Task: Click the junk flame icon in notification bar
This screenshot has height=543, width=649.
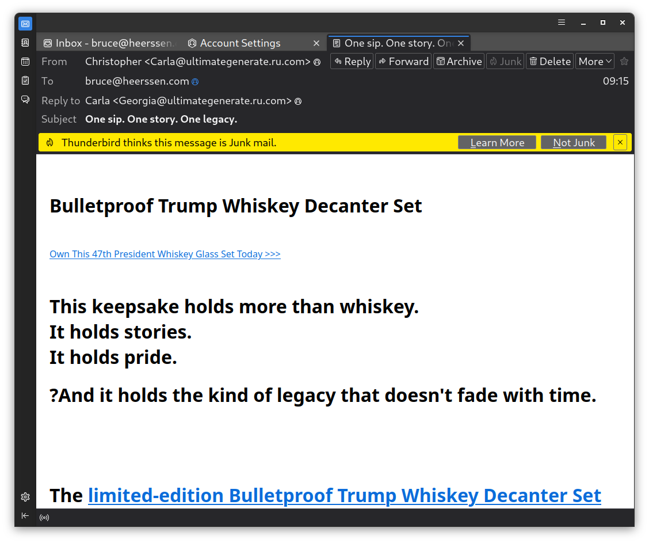Action: [x=50, y=142]
